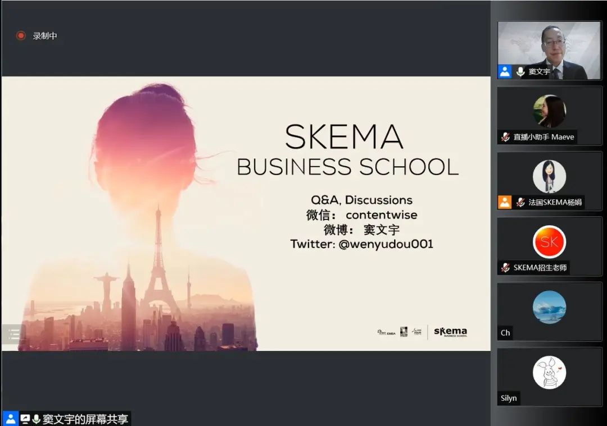Click the red recording indicator dot
The height and width of the screenshot is (426, 607).
pos(21,36)
